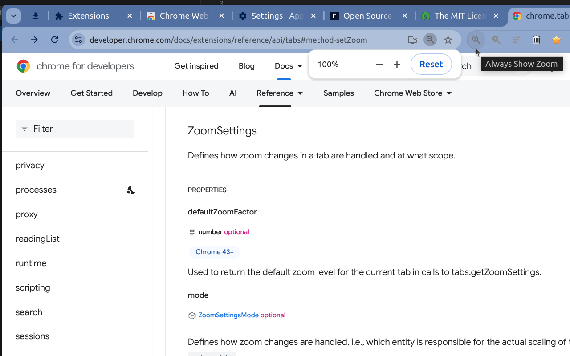Open the tab search dropdown arrow
This screenshot has width=570, height=356.
click(13, 16)
